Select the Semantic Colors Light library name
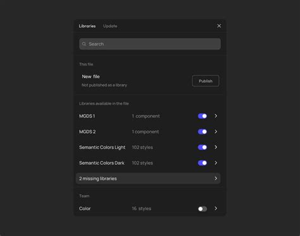This screenshot has width=300, height=236. [103, 148]
